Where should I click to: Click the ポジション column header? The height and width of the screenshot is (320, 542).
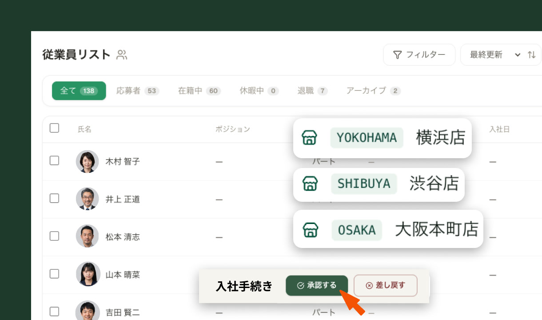233,129
